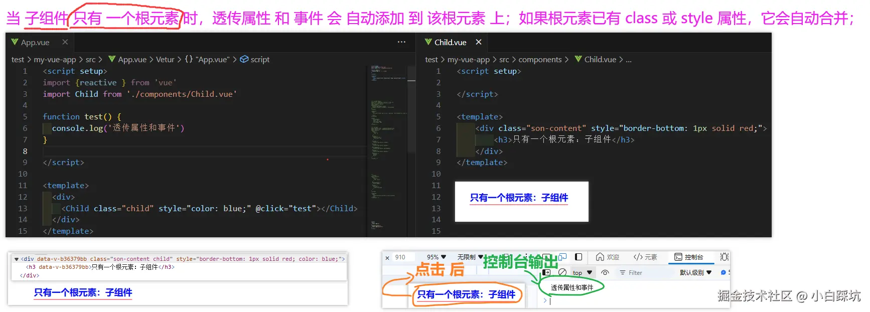Toggle the console sidebar icon
870x312 pixels.
[x=546, y=272]
